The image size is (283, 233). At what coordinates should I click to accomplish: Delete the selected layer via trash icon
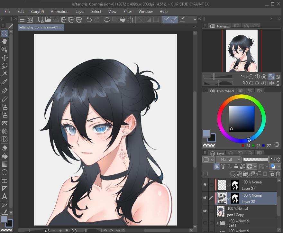point(278,173)
